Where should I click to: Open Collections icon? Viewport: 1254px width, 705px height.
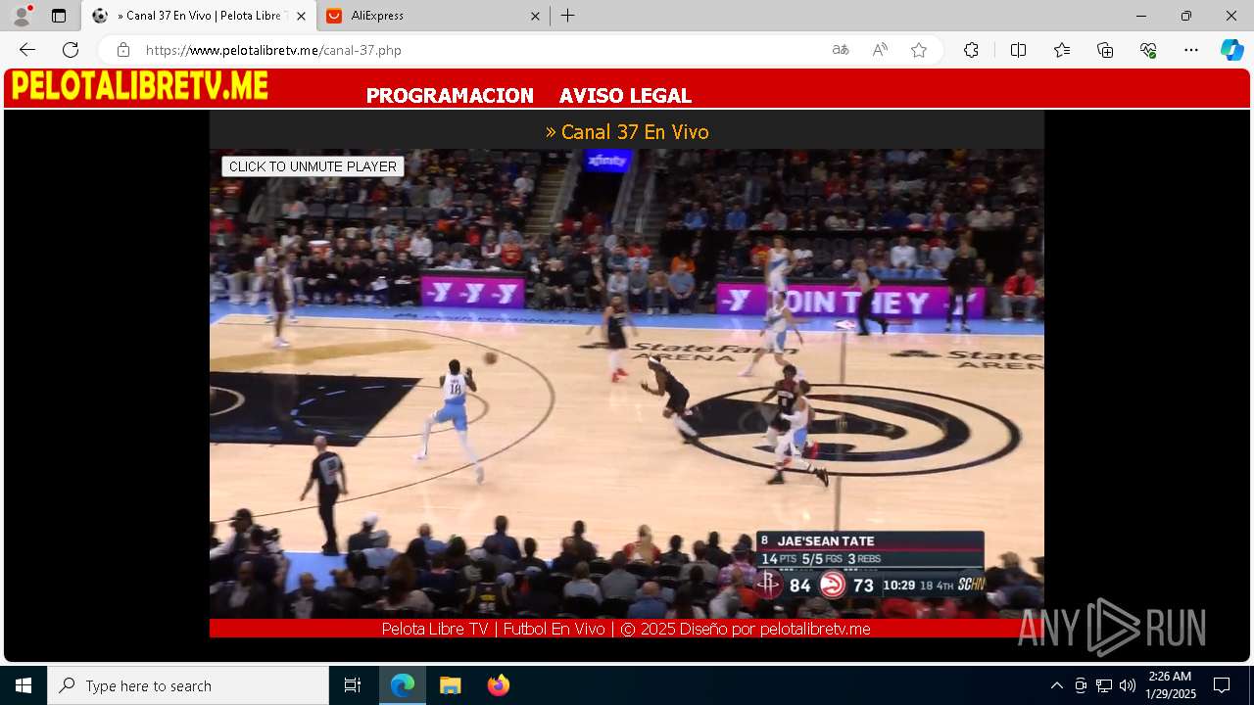pyautogui.click(x=1105, y=50)
